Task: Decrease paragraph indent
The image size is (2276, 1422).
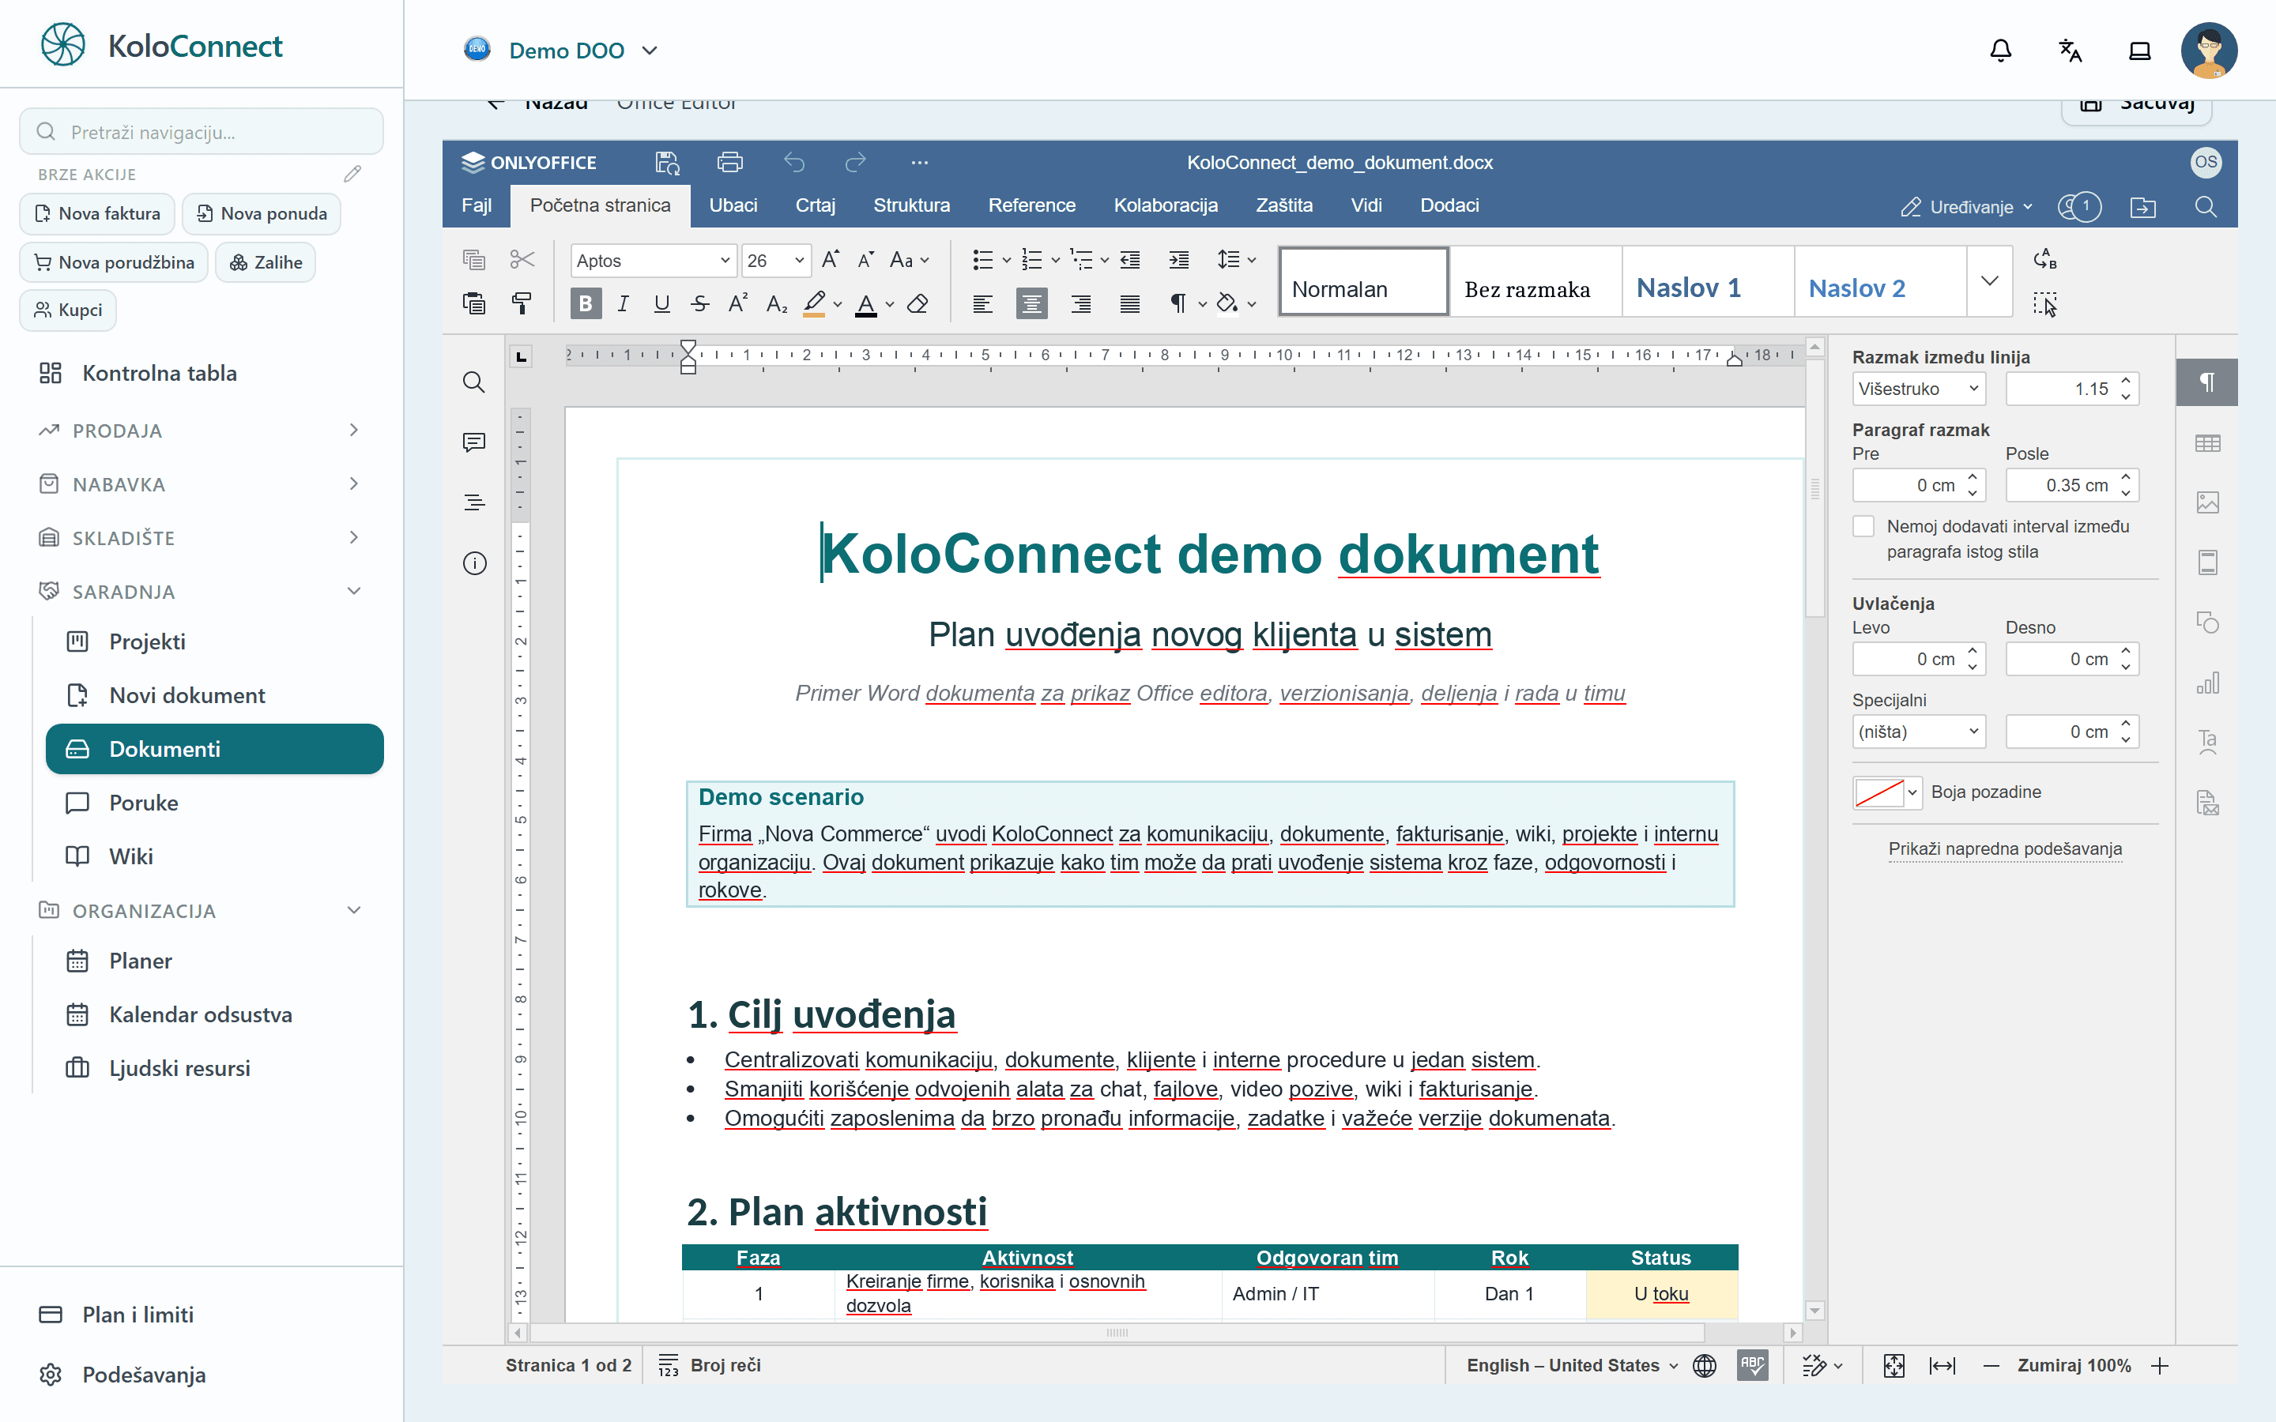Action: point(1130,260)
